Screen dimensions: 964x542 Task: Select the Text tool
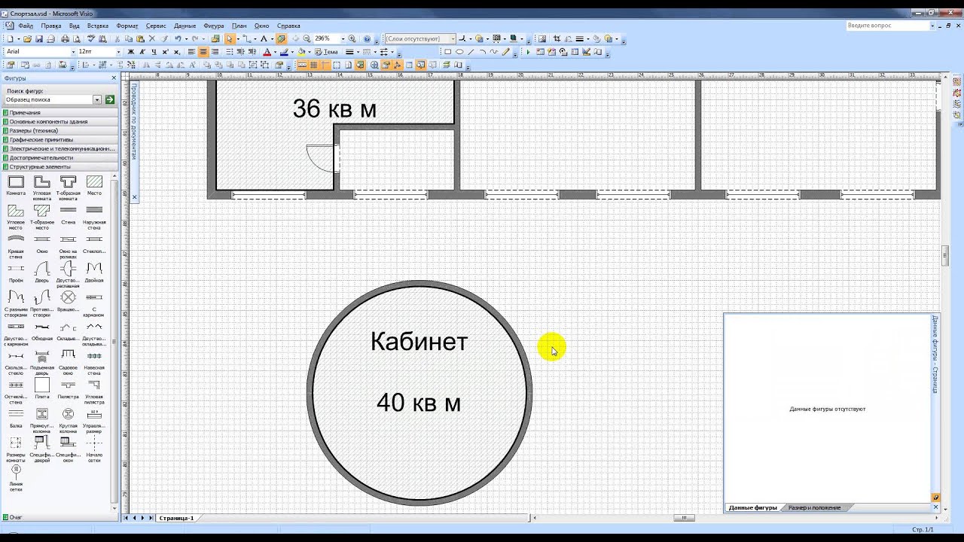point(263,38)
